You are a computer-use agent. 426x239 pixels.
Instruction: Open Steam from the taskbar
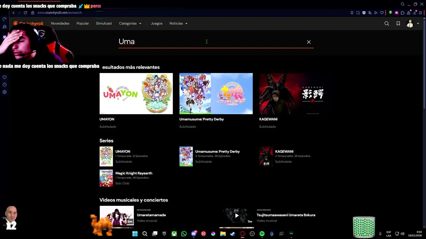tap(233, 234)
